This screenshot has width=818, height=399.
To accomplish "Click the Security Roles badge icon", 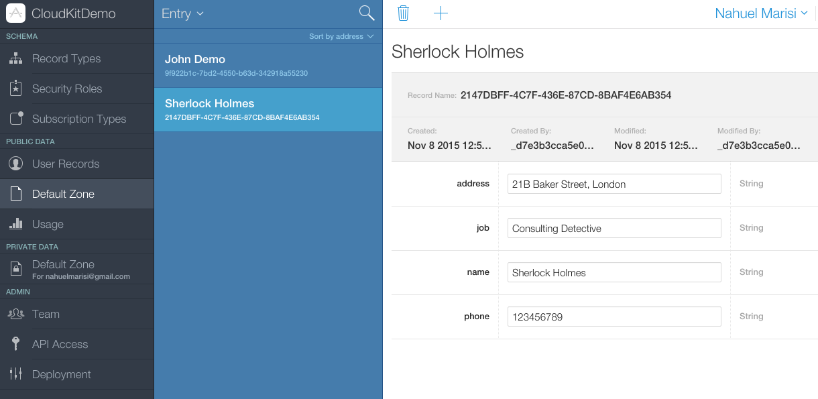I will pyautogui.click(x=16, y=89).
